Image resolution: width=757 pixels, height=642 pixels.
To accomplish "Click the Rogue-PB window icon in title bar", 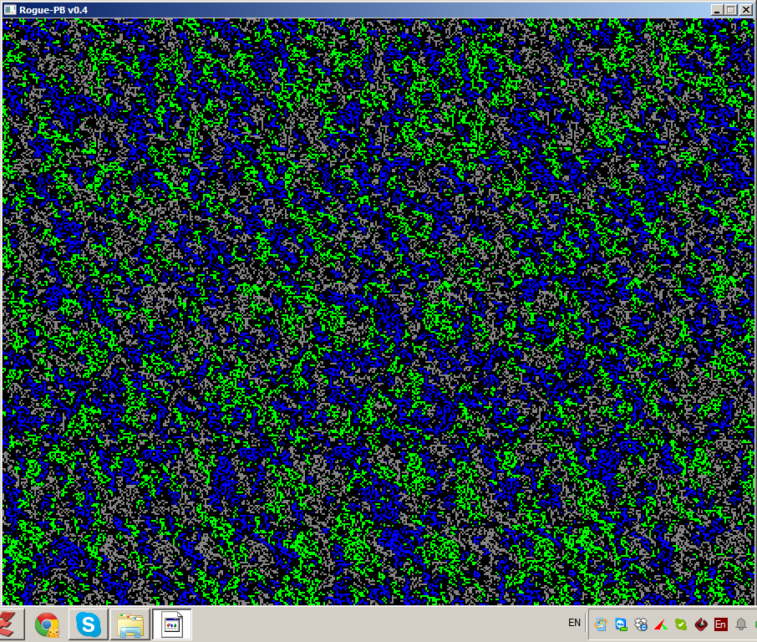I will pyautogui.click(x=10, y=9).
